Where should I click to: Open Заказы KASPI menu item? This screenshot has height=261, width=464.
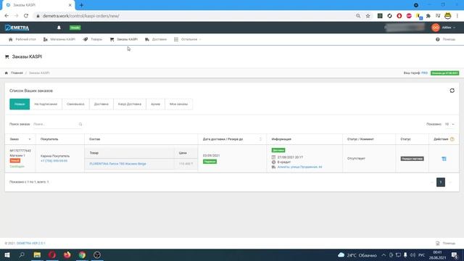pos(124,39)
